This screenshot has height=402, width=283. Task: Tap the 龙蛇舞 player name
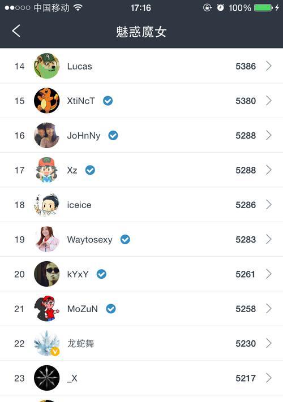[x=80, y=344]
